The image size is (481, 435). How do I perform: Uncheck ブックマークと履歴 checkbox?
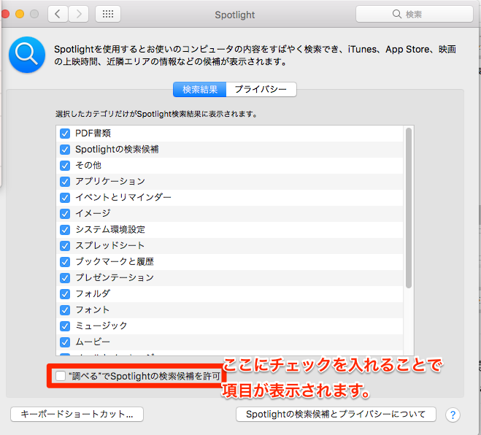click(65, 262)
